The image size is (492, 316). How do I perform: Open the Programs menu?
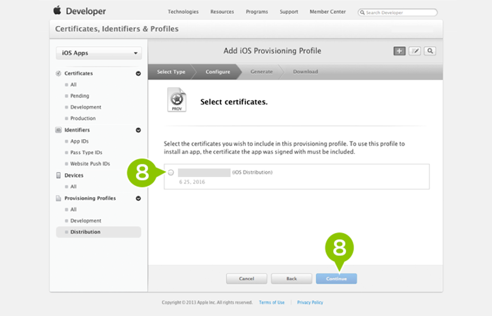tap(257, 11)
